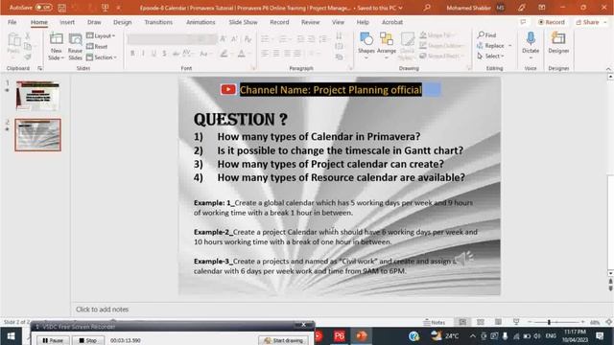
Task: Open the Font dialog launcher
Action: click(253, 68)
